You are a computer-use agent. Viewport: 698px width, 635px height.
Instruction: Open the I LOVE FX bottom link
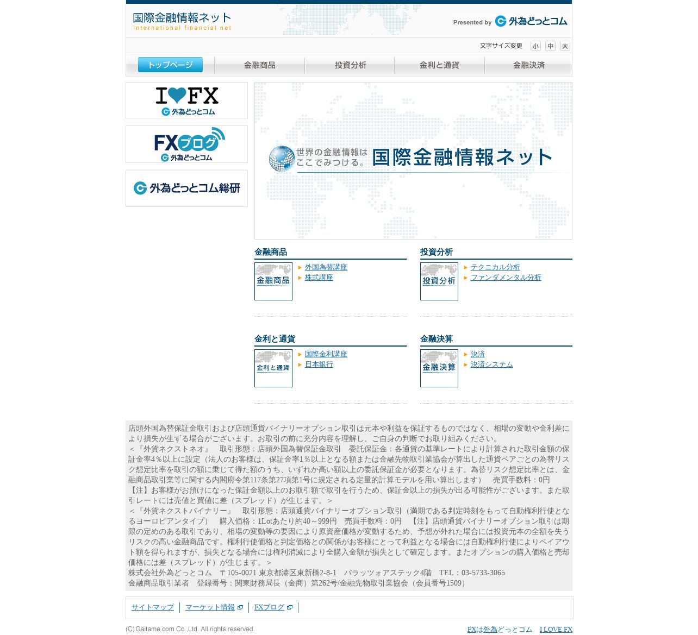click(556, 630)
